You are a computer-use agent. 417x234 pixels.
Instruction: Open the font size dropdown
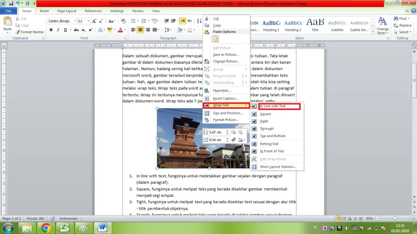pyautogui.click(x=88, y=21)
